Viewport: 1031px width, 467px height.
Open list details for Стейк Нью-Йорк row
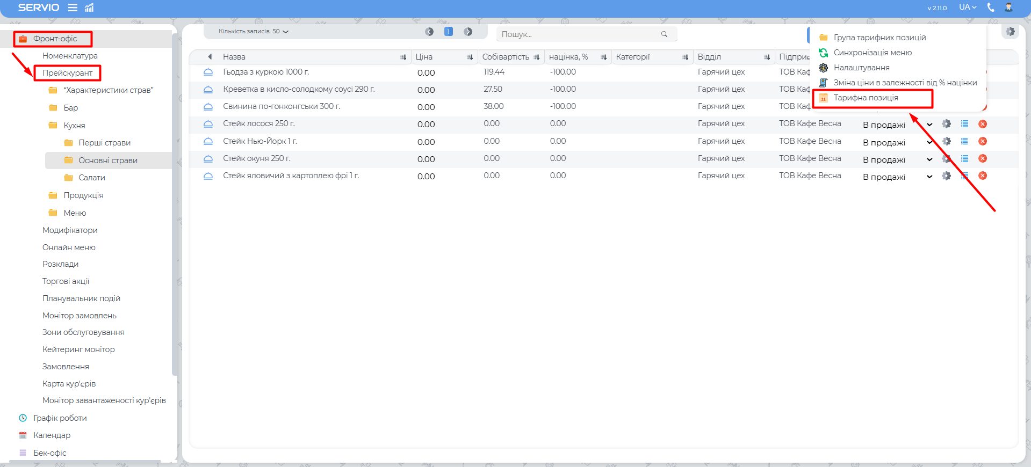tap(964, 141)
